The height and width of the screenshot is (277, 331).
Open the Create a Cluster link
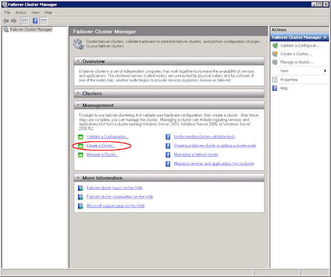[x=101, y=145]
